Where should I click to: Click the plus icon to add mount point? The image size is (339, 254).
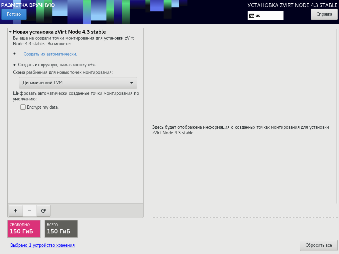16,211
